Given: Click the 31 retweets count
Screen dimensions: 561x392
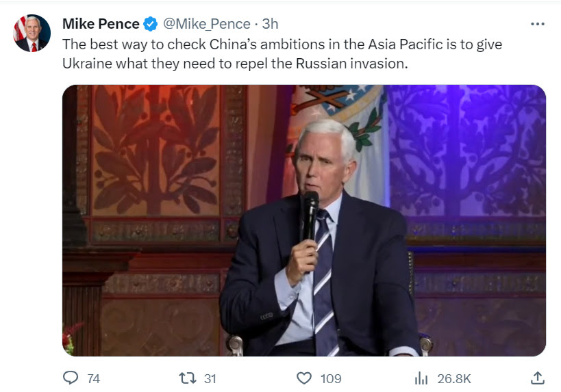Looking at the screenshot, I should point(210,378).
